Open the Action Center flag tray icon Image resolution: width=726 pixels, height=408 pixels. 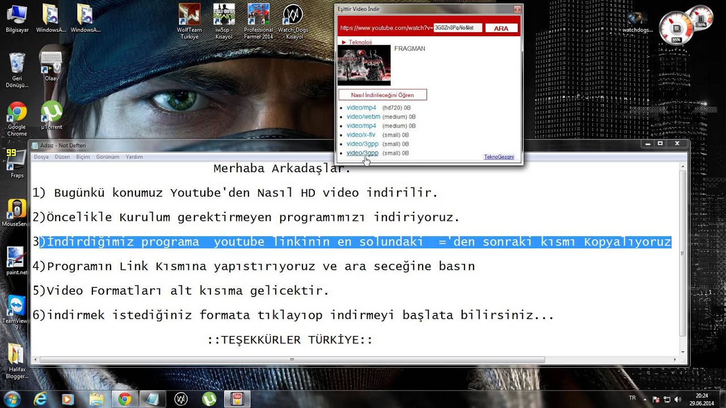point(656,399)
